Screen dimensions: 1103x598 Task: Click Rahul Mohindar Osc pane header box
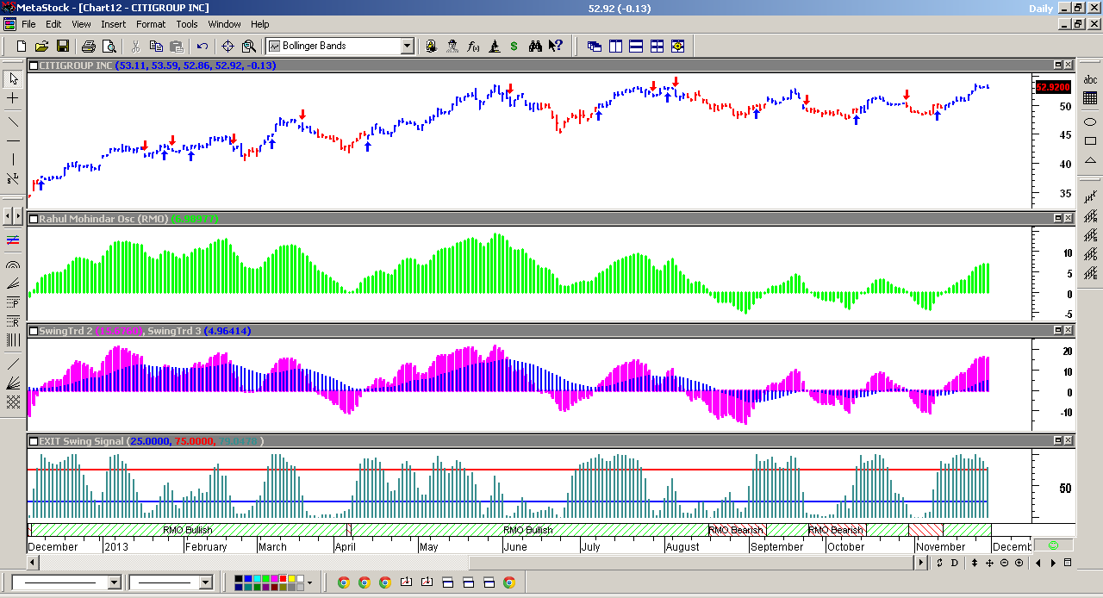tap(34, 219)
